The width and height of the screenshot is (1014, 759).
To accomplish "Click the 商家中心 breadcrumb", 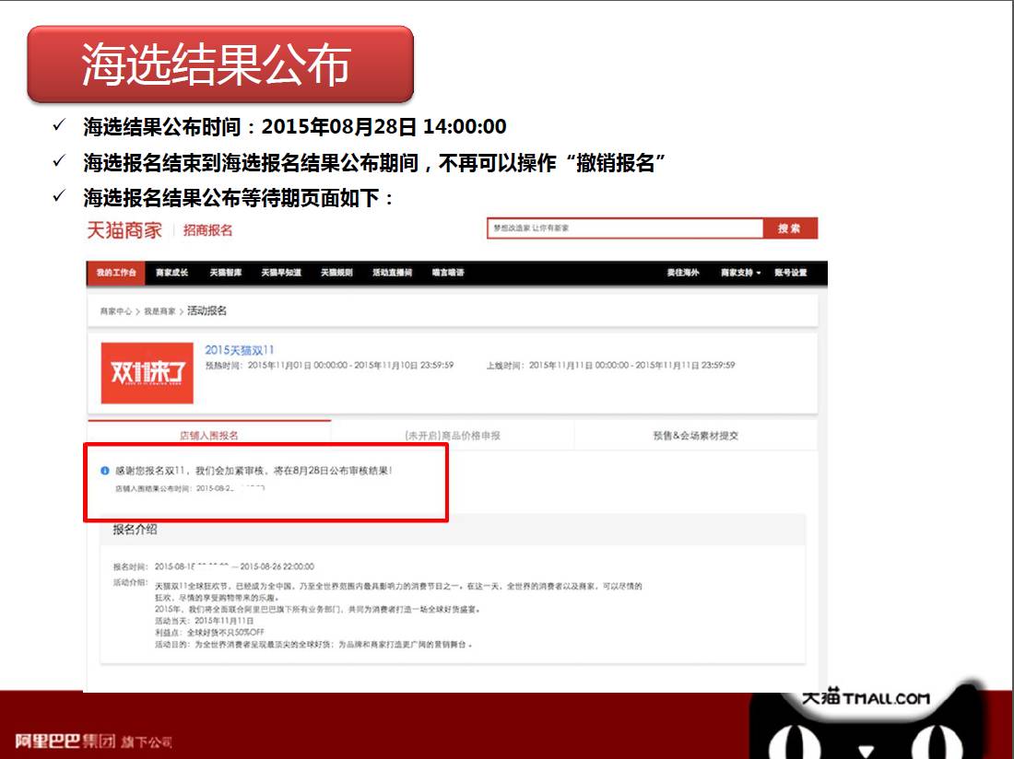I will [x=116, y=311].
